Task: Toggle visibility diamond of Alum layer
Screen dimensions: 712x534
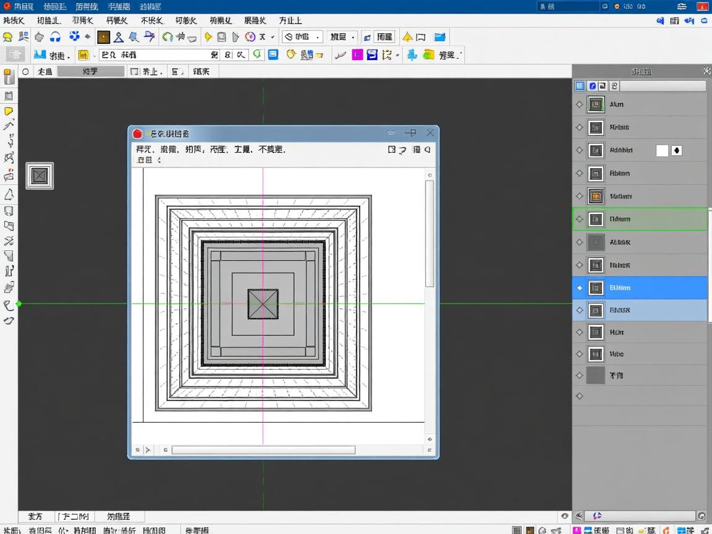Action: pos(579,105)
